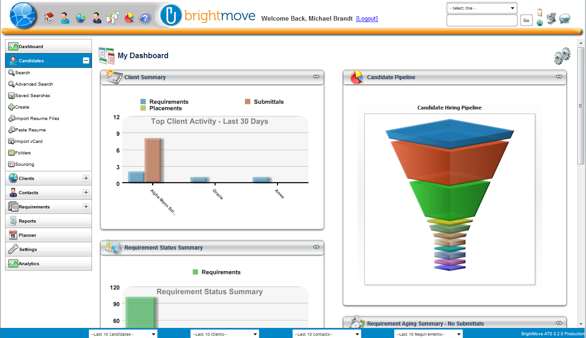Open the Analytics menu item

(49, 263)
